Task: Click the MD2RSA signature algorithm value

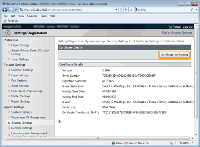Action: pyautogui.click(x=108, y=81)
